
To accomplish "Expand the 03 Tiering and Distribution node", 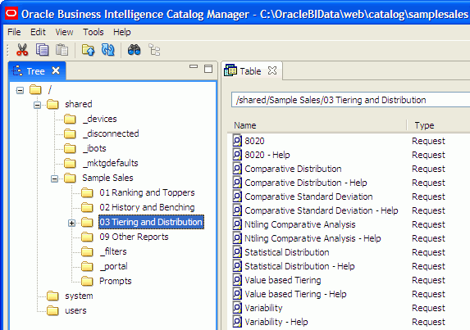I will point(71,223).
